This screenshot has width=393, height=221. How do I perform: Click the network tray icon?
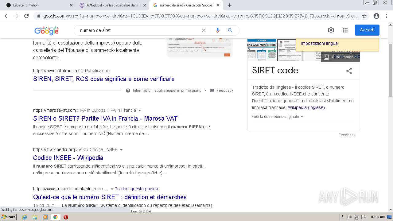356,217
